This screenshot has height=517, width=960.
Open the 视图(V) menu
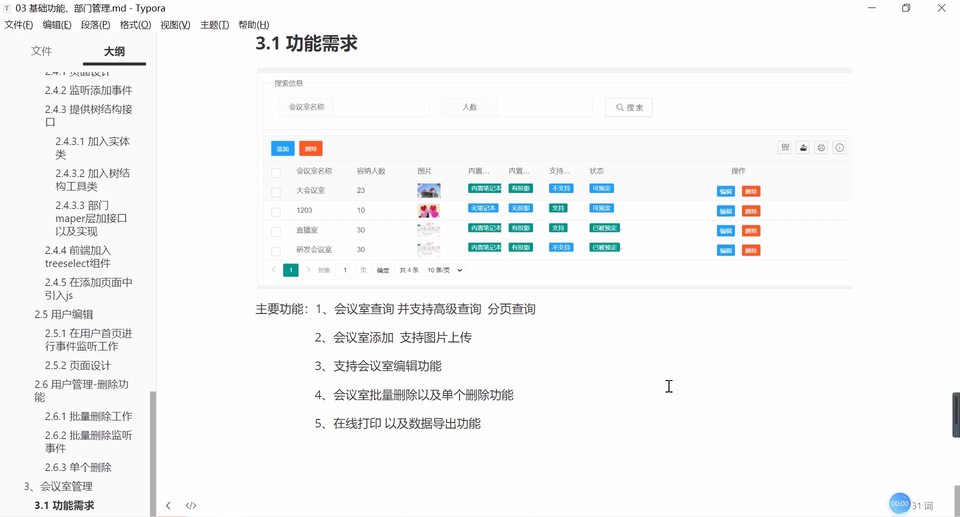click(x=174, y=24)
